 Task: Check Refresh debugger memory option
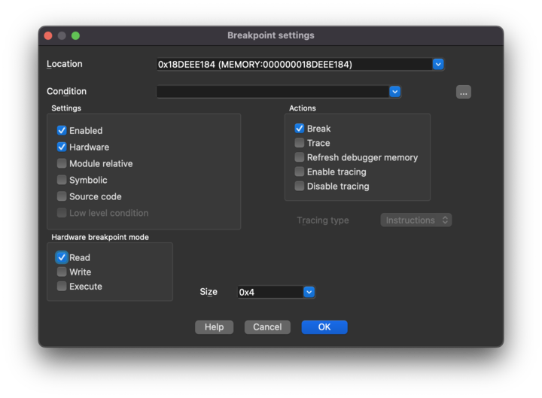[x=300, y=158]
